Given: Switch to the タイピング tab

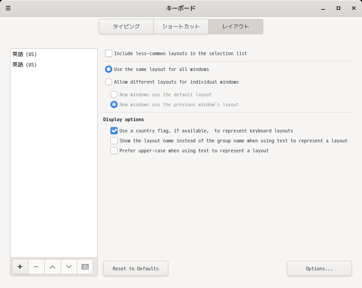Looking at the screenshot, I should (126, 27).
